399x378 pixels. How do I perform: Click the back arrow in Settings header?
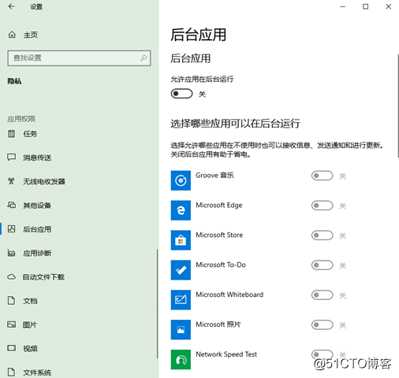point(11,6)
